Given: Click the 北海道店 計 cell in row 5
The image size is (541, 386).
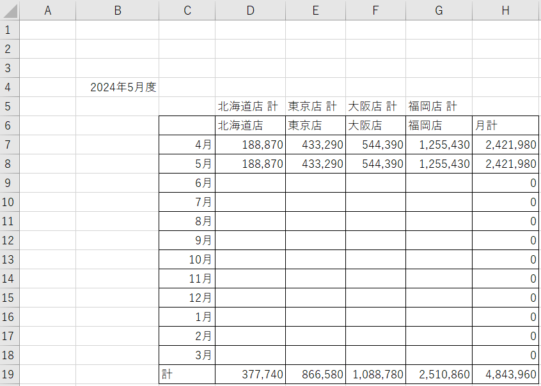Looking at the screenshot, I should pos(250,107).
